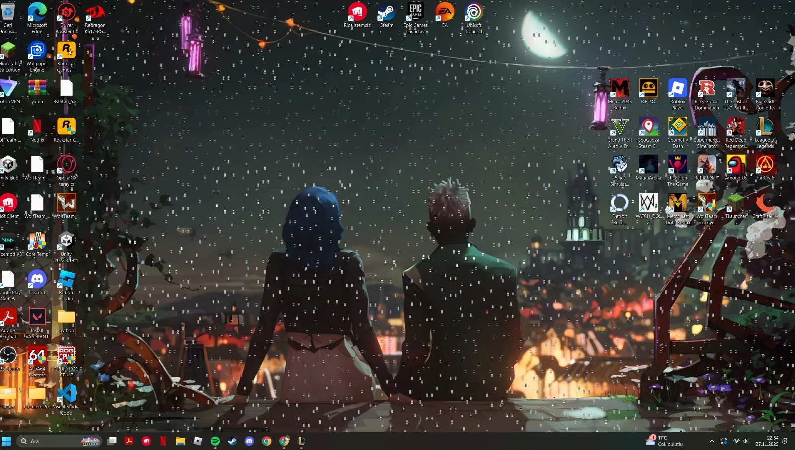Select the WATCH_DOGS 2 shortcut
This screenshot has height=450, width=795.
click(x=648, y=209)
